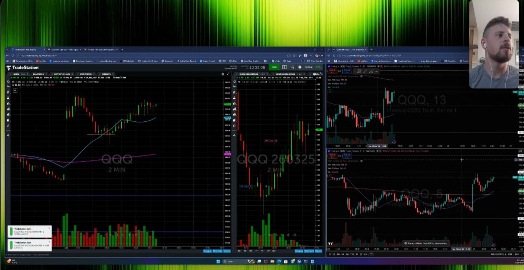Viewport: 524px width, 270px height.
Task: Collapse the TradingView 13-minute chart legend
Action: tap(330, 91)
